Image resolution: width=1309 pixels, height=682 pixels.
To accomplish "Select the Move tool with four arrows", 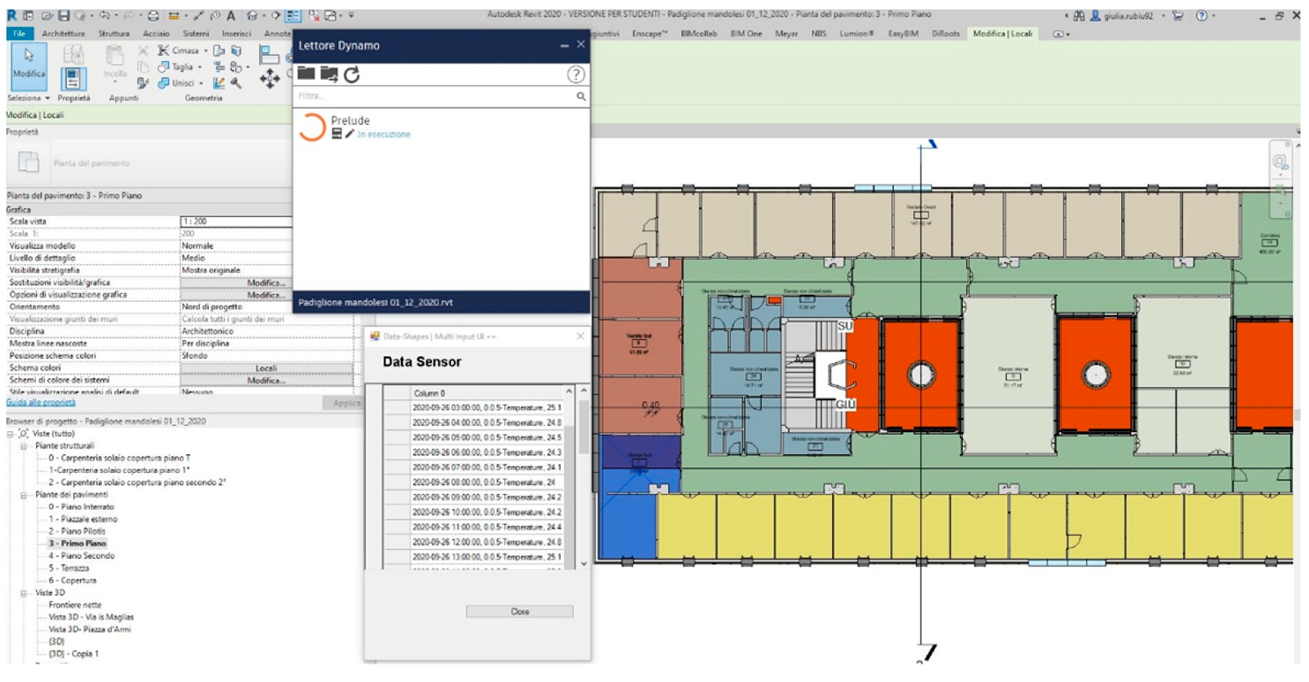I will coord(269,79).
